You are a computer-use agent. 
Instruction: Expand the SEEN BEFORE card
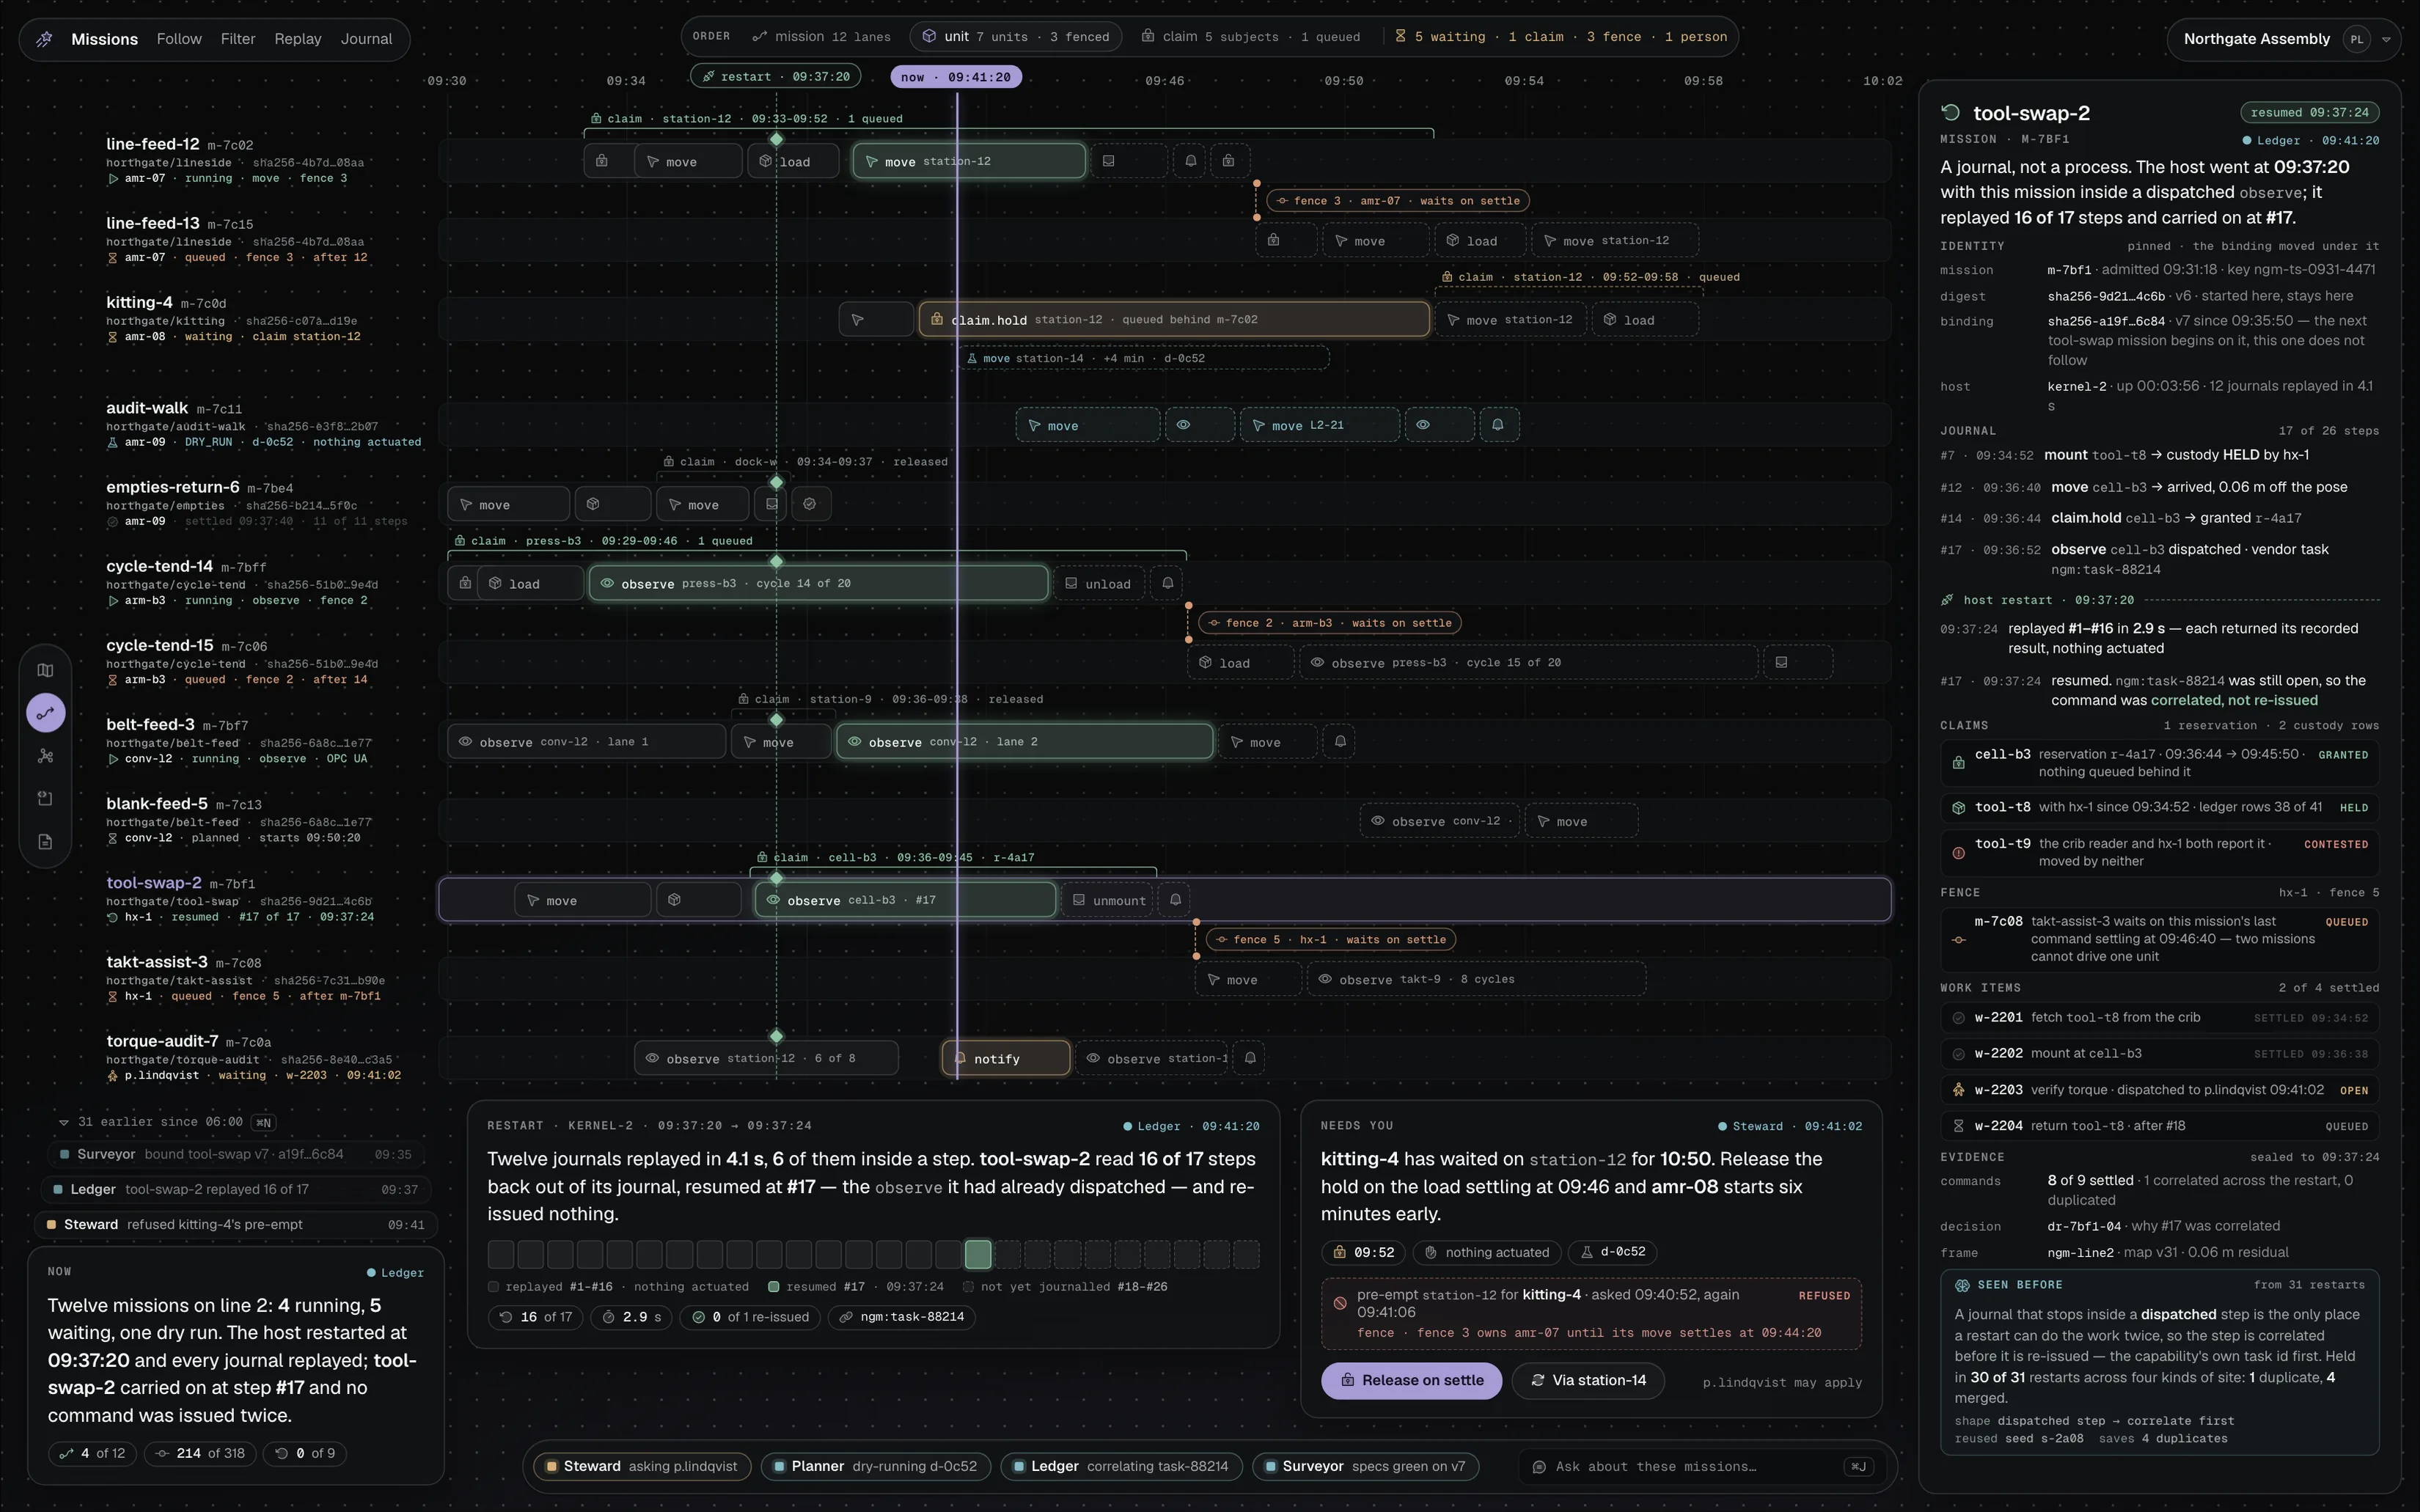[2159, 1361]
